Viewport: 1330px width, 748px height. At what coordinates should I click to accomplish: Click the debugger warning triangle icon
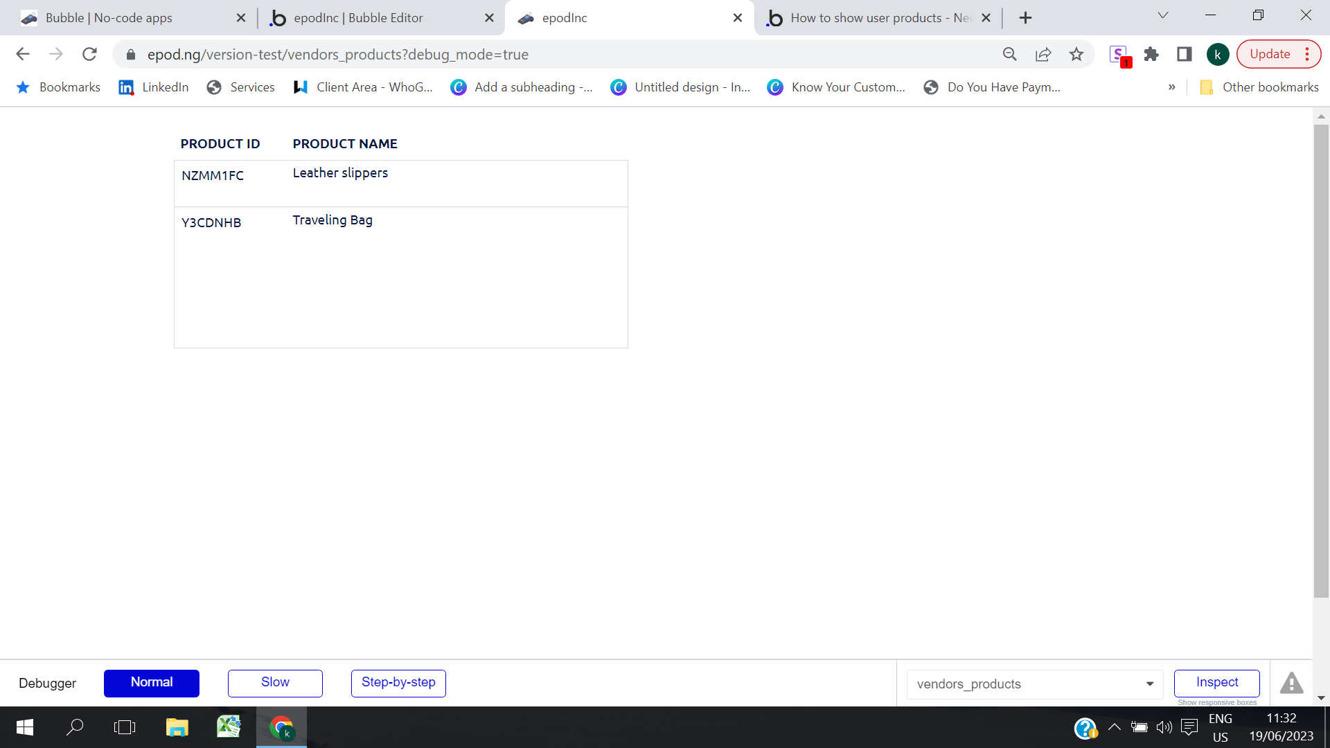1291,684
